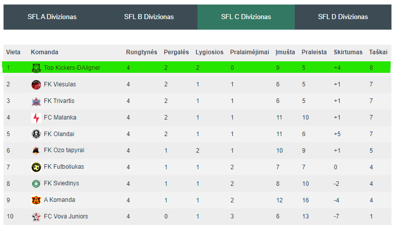This screenshot has height=227, width=395.
Task: Click the FK Ozo tapyrai team logo
Action: [x=36, y=151]
